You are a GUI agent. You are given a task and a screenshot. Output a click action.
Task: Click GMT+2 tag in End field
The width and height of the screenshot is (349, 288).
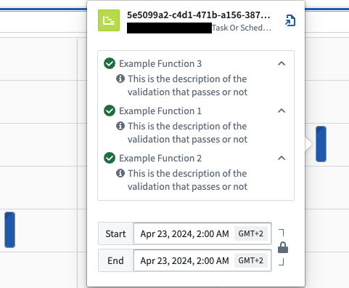coord(251,260)
